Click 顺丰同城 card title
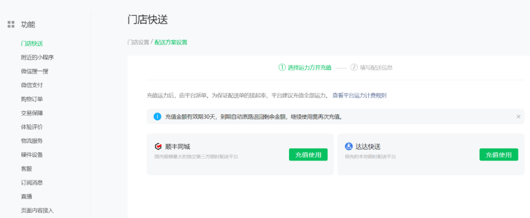 point(178,146)
